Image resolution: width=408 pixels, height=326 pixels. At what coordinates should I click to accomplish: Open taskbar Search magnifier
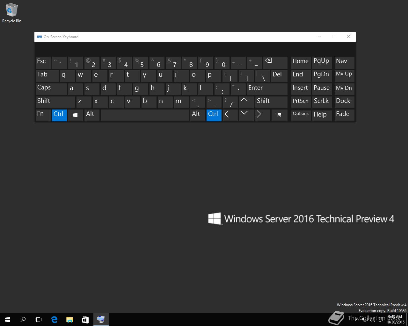point(23,319)
